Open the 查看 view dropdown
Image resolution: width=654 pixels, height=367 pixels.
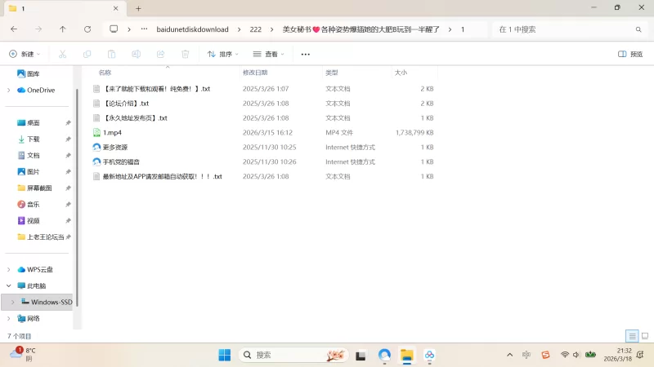pyautogui.click(x=269, y=54)
